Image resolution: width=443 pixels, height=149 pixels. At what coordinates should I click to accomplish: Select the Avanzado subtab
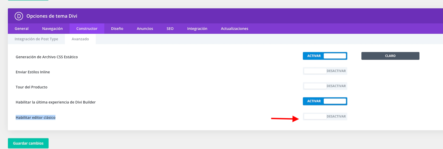80,39
